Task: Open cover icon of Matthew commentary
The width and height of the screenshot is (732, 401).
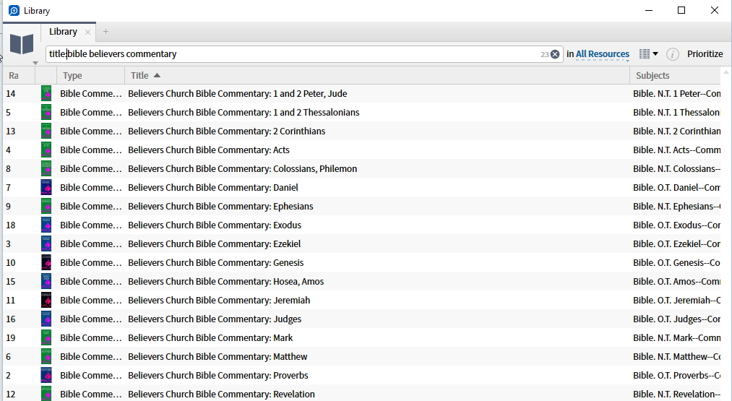Action: (x=46, y=357)
